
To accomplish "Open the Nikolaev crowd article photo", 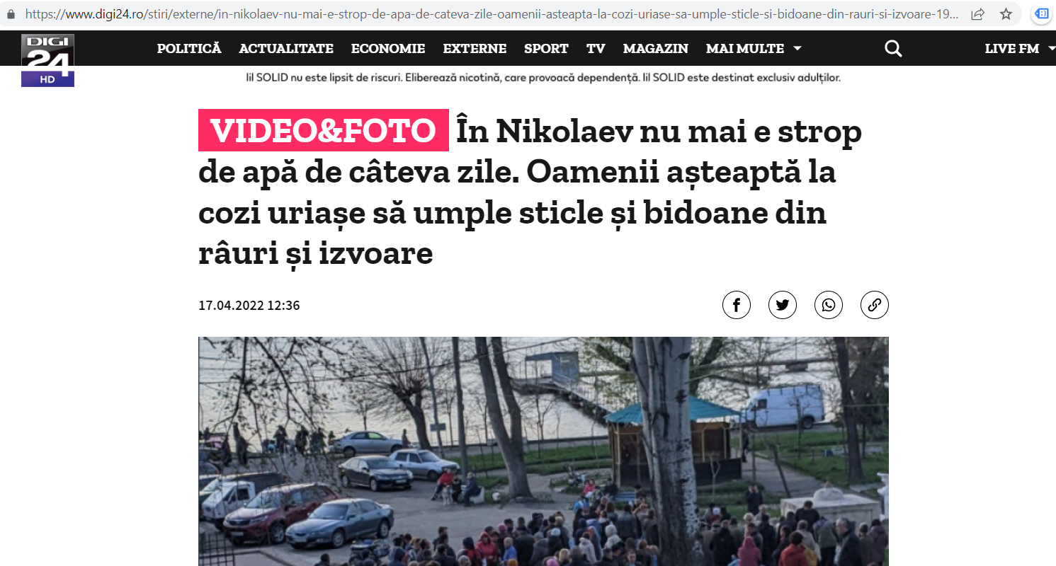I will tap(543, 451).
